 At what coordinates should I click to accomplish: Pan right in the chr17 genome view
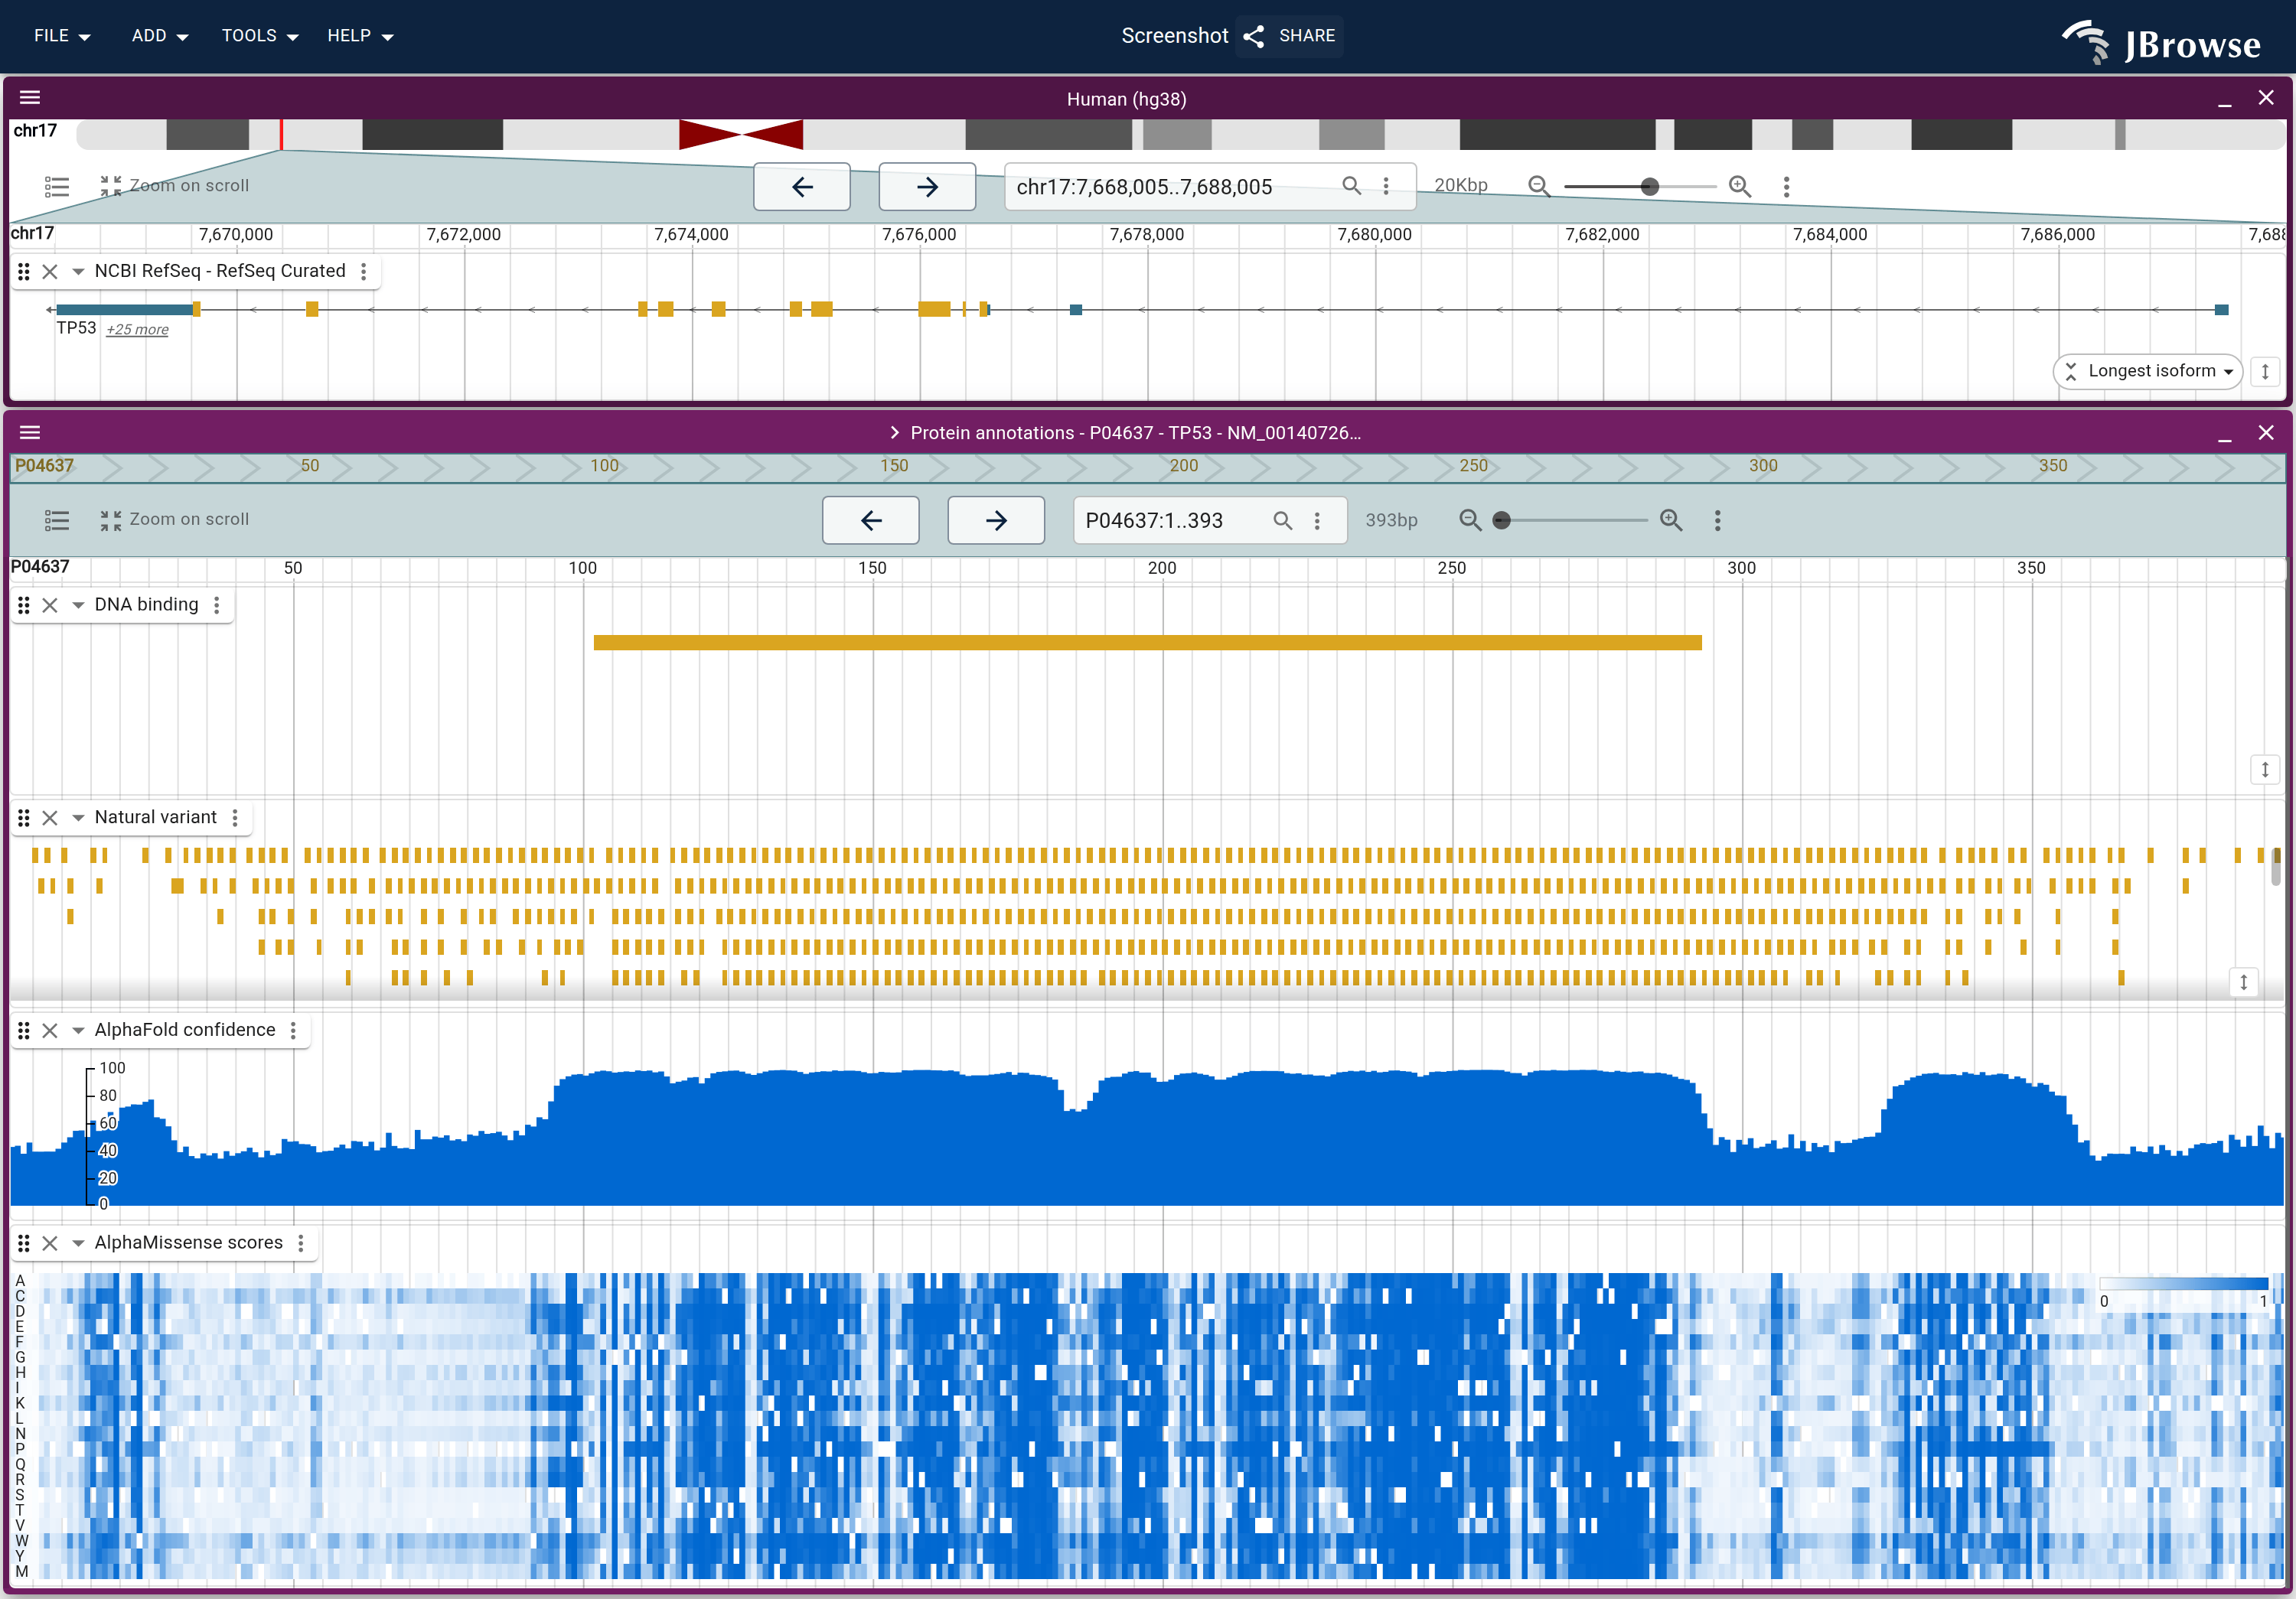coord(927,187)
